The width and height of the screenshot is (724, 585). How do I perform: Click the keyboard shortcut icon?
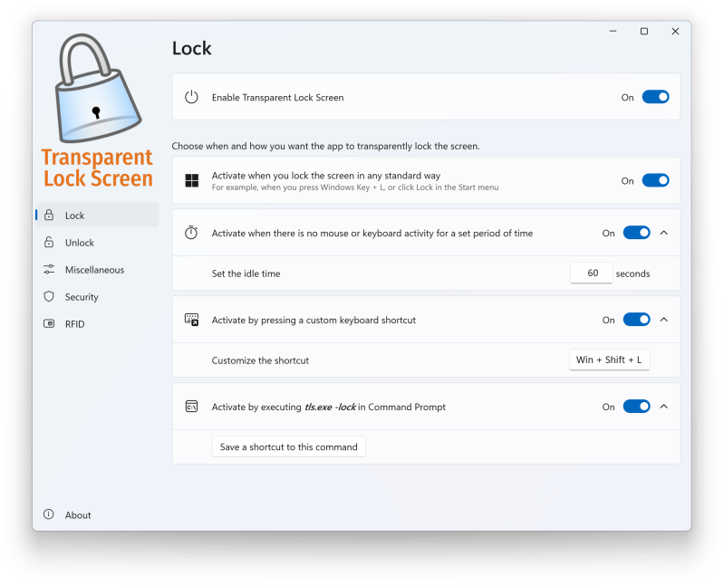click(191, 320)
